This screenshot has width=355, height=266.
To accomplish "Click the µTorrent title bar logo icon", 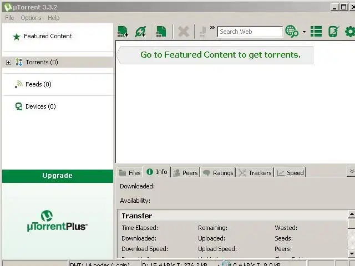I will click(x=8, y=7).
